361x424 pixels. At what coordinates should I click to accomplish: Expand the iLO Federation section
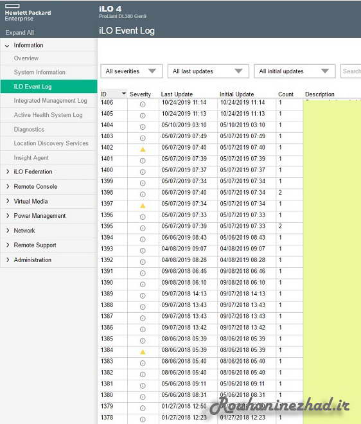[x=8, y=172]
